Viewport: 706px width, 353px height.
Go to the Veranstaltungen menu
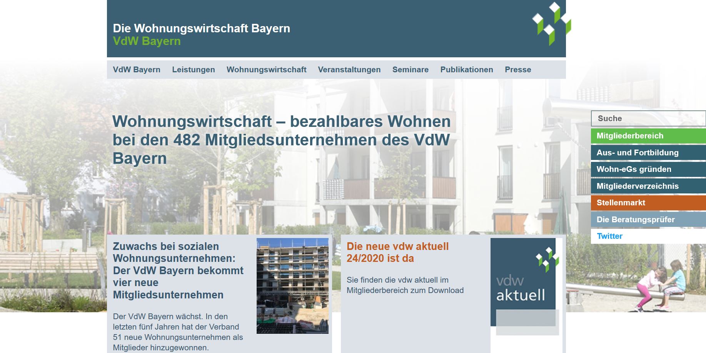click(x=349, y=70)
